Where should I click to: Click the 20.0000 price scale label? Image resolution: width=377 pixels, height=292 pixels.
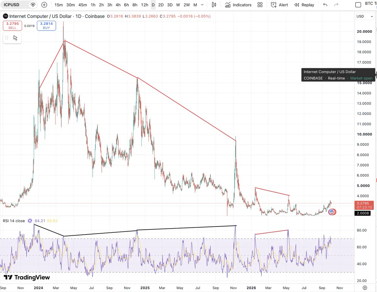pos(365,31)
